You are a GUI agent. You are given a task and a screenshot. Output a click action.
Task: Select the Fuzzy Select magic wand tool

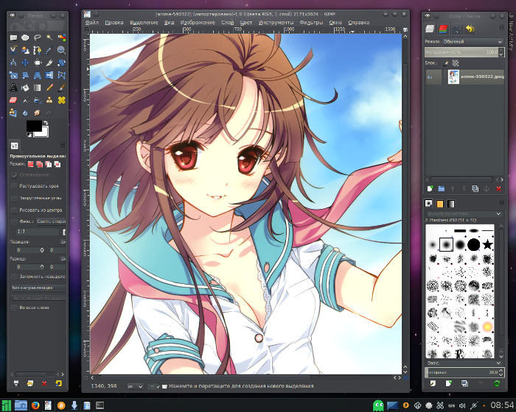(49, 38)
